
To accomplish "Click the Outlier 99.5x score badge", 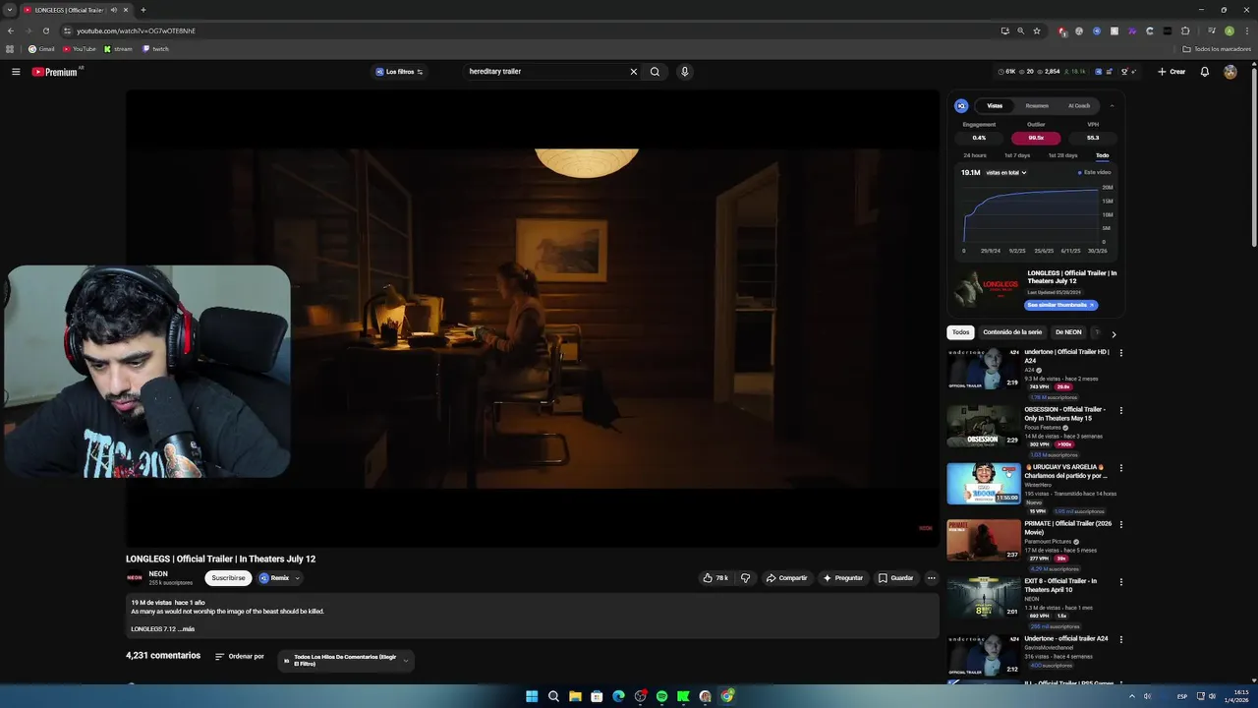I will tap(1036, 138).
